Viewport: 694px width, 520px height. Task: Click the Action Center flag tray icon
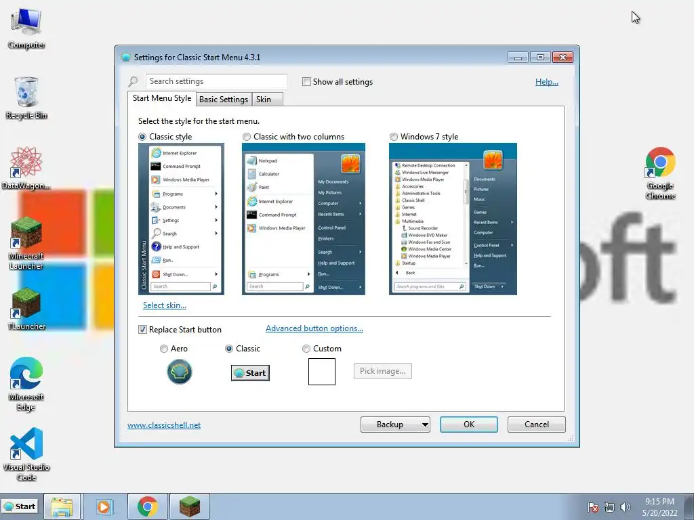pos(592,507)
